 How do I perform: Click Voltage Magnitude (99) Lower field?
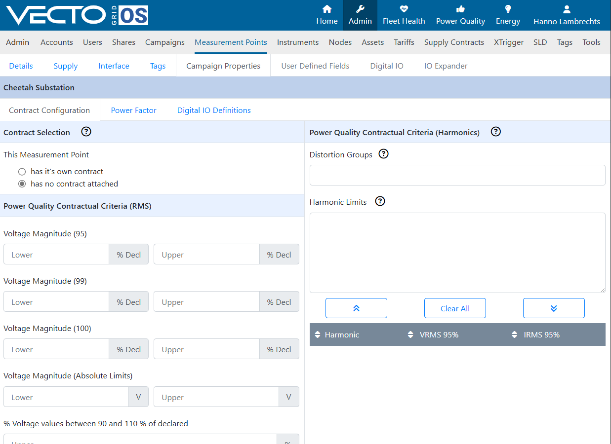coord(56,302)
